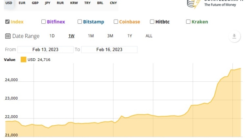Click the 24,000 axis label
The width and height of the screenshot is (245, 138).
[x=11, y=80]
